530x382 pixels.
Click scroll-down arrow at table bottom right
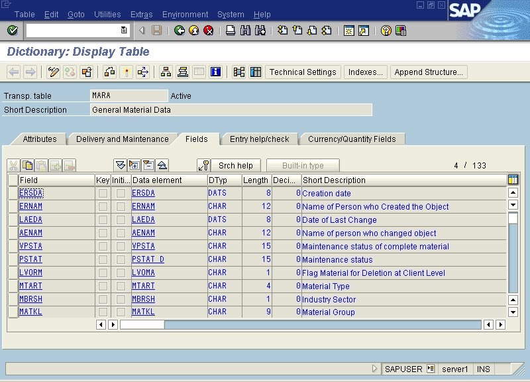[x=513, y=312]
